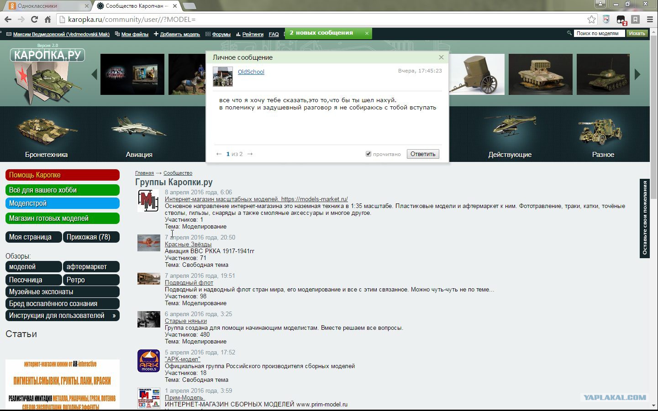Open FAQ menu item
The image size is (658, 411).
coord(274,34)
